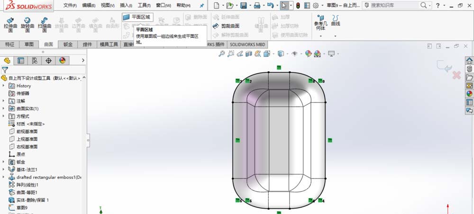Image resolution: width=474 pixels, height=214 pixels.
Task: Pin the menu bar with pushpin
Action: coord(202,5)
